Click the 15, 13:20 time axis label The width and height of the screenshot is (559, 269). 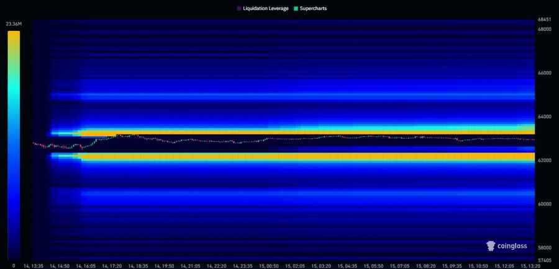(530, 266)
